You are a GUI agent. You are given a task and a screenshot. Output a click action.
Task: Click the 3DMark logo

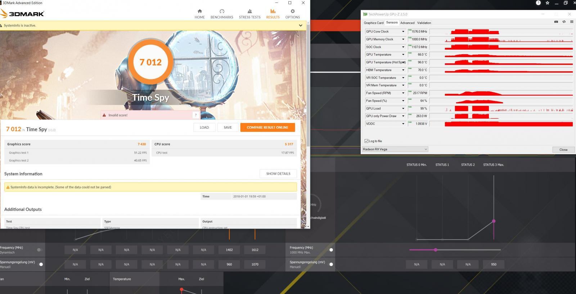(x=22, y=14)
